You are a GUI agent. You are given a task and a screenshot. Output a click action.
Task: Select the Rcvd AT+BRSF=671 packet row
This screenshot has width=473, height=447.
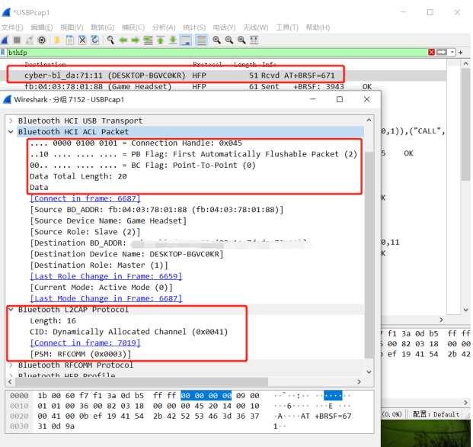pyautogui.click(x=175, y=76)
